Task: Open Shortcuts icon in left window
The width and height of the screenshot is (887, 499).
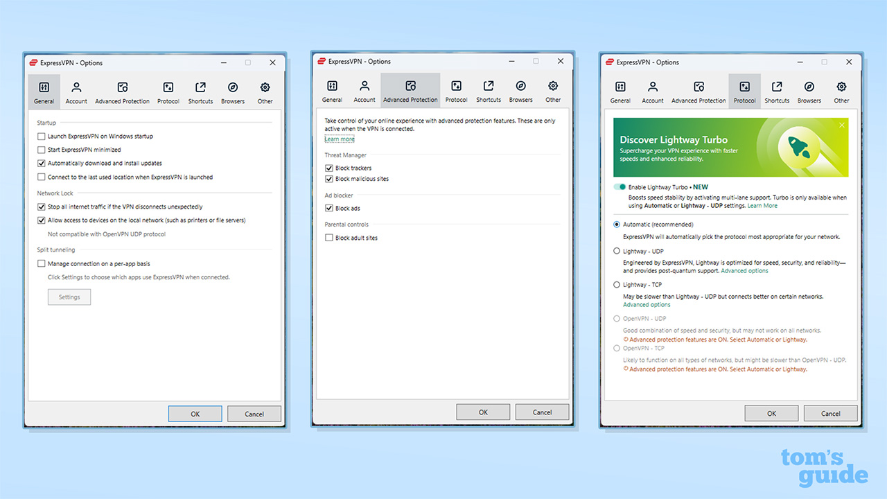Action: tap(200, 87)
